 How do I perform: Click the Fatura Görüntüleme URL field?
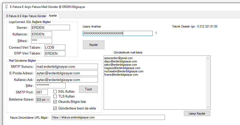click(108, 117)
